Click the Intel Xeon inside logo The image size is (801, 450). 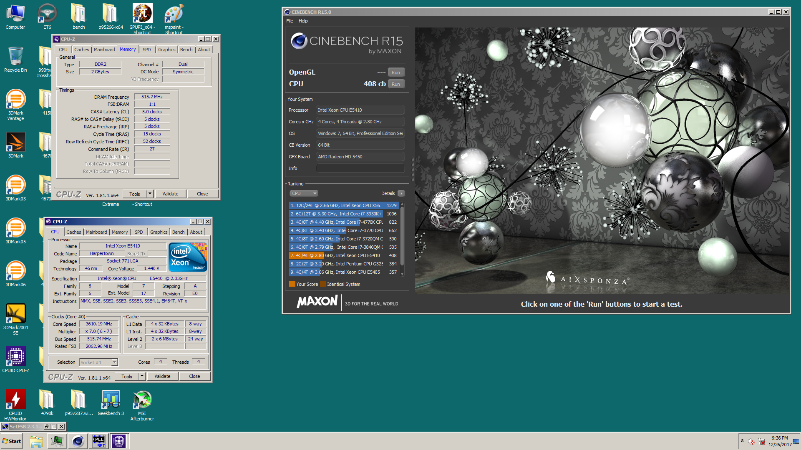(x=188, y=257)
